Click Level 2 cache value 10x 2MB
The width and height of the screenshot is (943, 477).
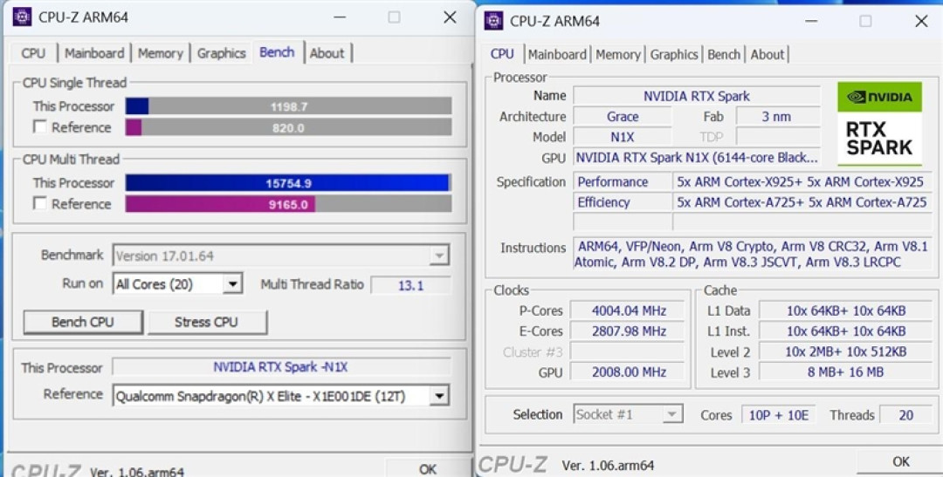pos(845,351)
